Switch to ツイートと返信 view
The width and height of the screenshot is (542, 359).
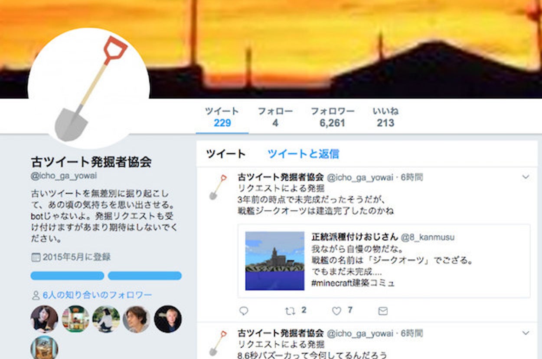pos(303,154)
